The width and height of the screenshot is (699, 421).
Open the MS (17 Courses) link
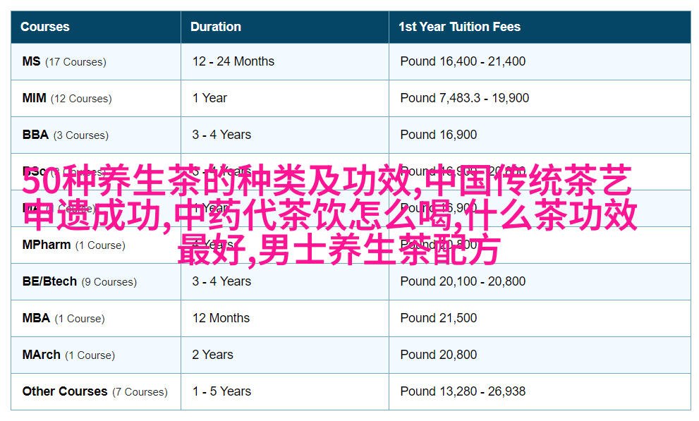64,61
